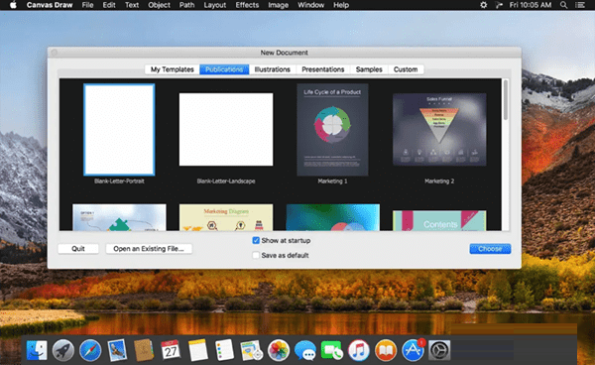This screenshot has height=365, width=595.
Task: Open the Layout menu
Action: [x=215, y=5]
